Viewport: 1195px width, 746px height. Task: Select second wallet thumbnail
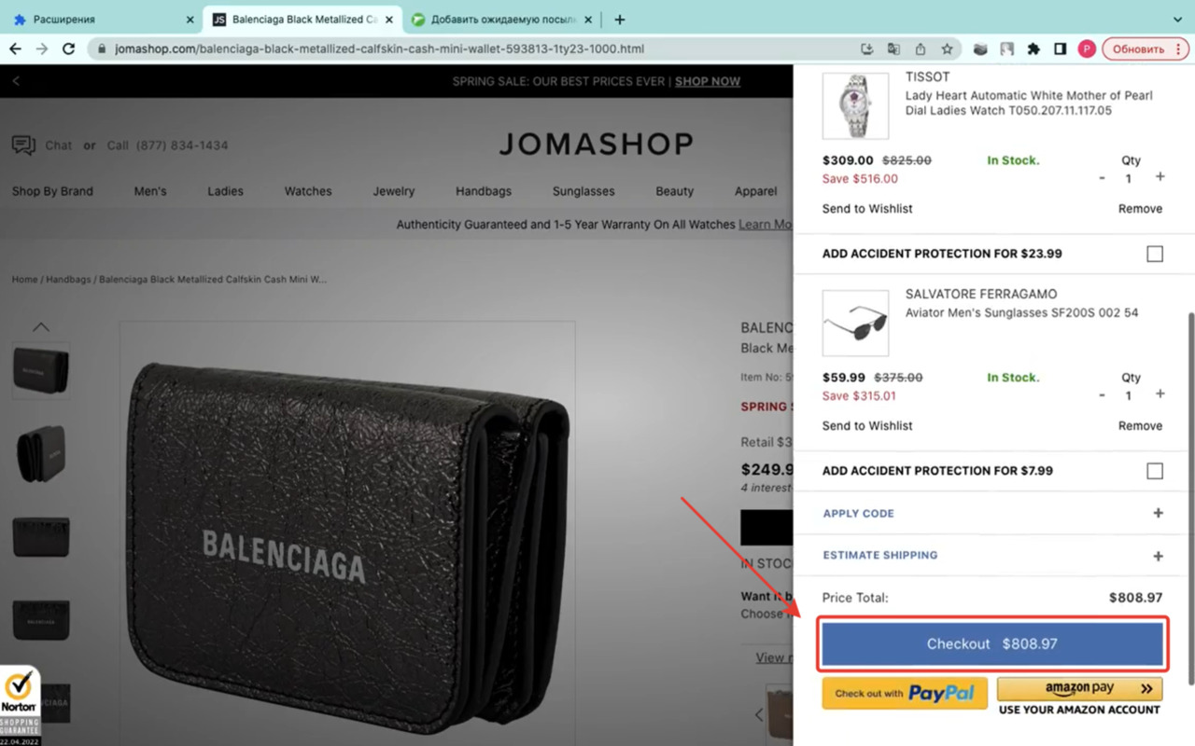click(40, 453)
